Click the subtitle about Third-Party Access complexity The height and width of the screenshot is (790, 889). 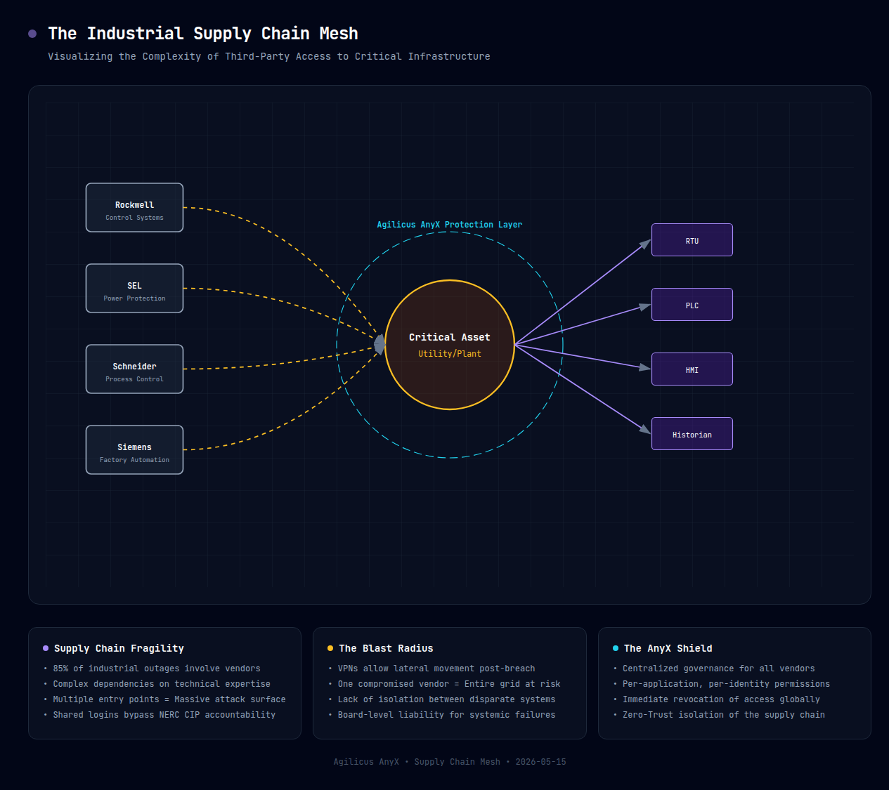[269, 56]
